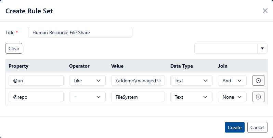Edit the FileSystem value field
Screen dimensions: 273x138
click(138, 97)
